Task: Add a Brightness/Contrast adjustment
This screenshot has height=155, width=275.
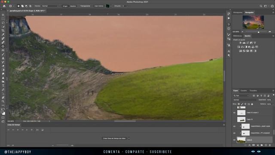Action: click(x=240, y=43)
